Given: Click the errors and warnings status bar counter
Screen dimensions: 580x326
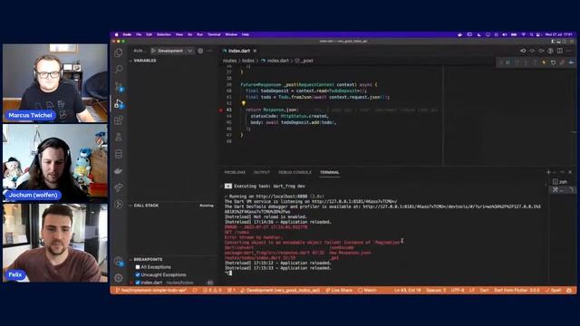Looking at the screenshot, I should 212,290.
